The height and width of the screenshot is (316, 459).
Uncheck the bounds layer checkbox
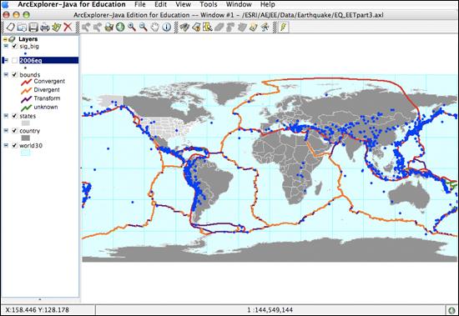(x=14, y=75)
